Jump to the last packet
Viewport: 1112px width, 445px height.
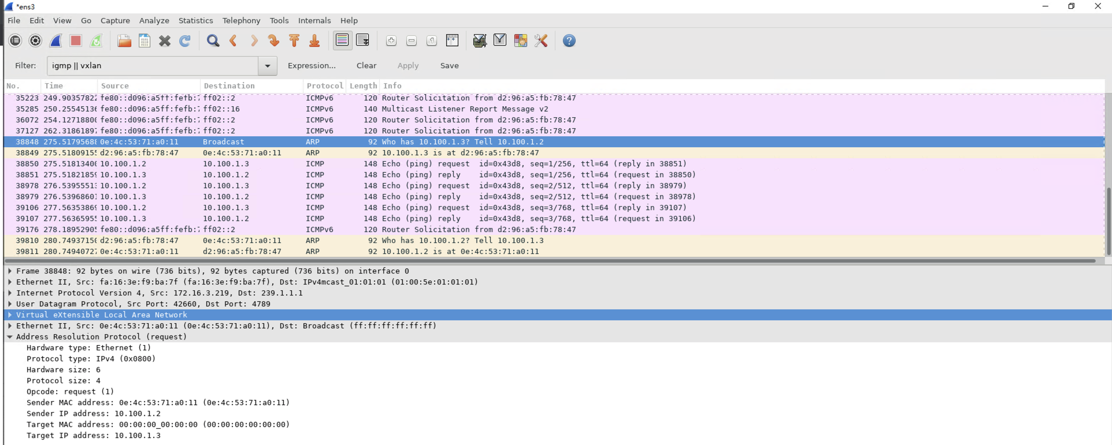(314, 40)
